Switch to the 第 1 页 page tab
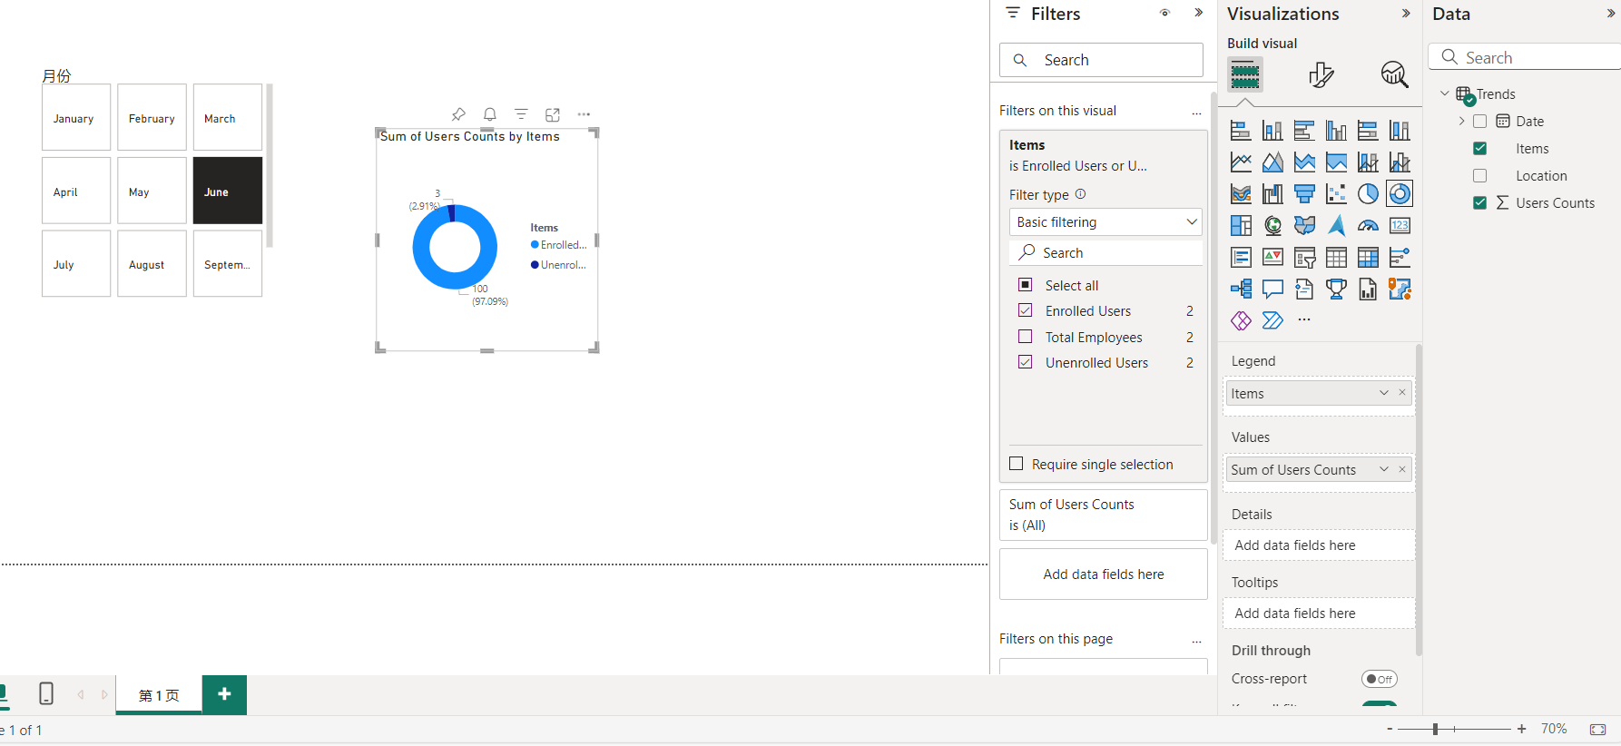 [159, 695]
